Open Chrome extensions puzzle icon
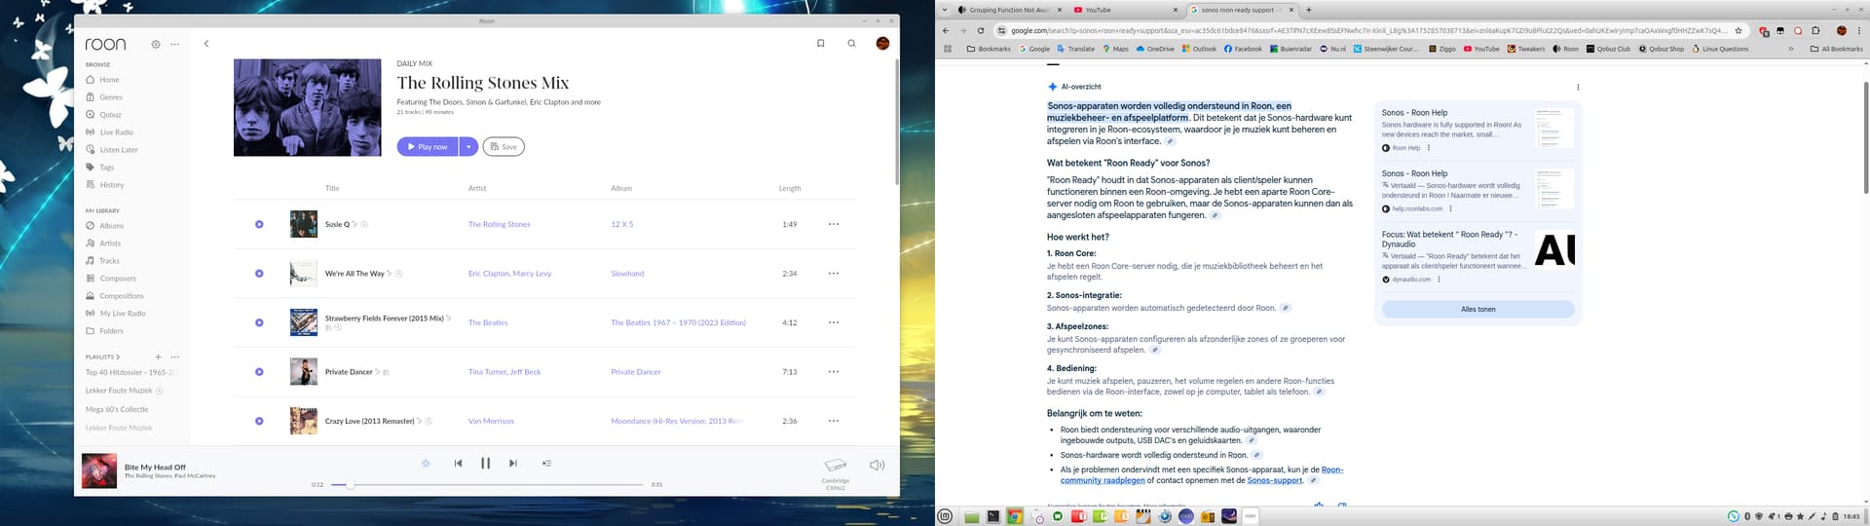The image size is (1870, 526). click(1815, 30)
